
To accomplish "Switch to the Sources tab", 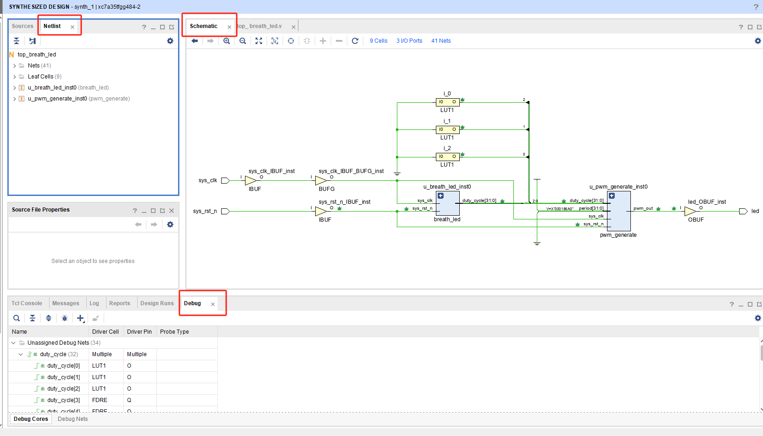I will [x=22, y=26].
